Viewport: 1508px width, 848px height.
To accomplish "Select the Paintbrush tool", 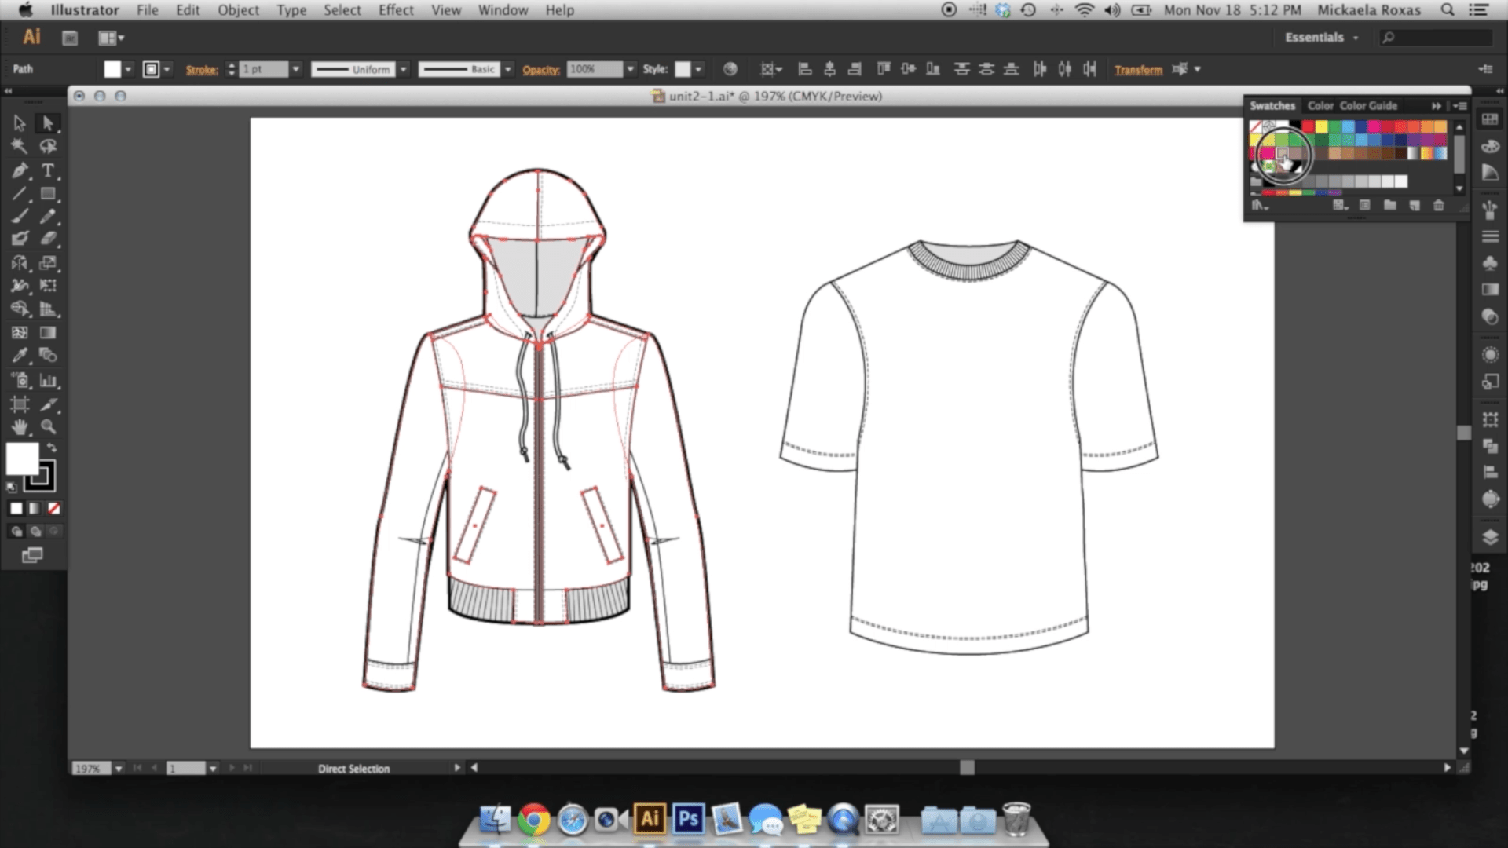I will point(19,216).
